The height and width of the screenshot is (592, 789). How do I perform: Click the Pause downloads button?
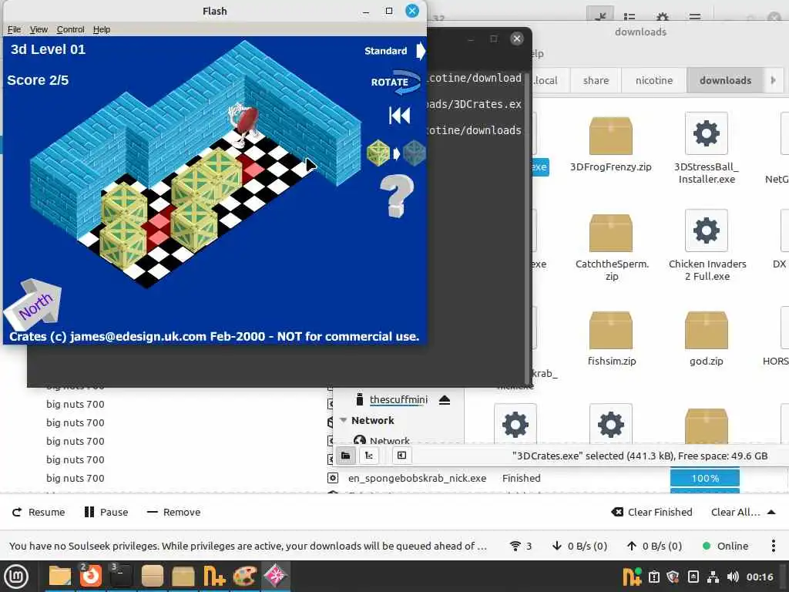point(106,512)
